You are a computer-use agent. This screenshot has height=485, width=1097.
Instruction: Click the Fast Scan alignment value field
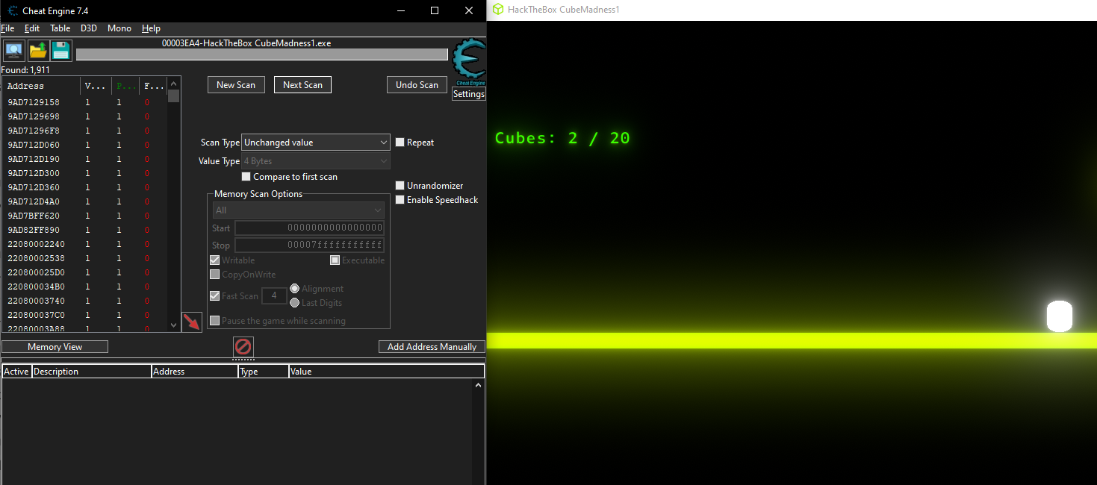(274, 296)
